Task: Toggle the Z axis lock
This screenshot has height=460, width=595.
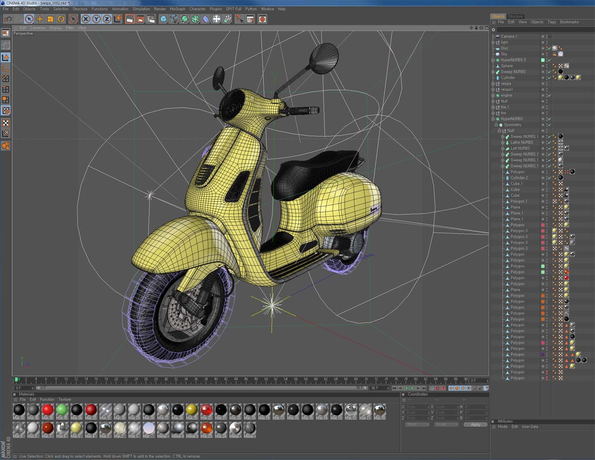Action: (106, 19)
